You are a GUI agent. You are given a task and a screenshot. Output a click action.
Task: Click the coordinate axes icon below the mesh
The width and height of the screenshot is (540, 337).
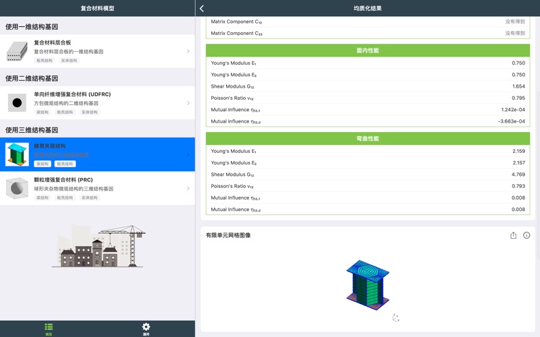(x=396, y=318)
